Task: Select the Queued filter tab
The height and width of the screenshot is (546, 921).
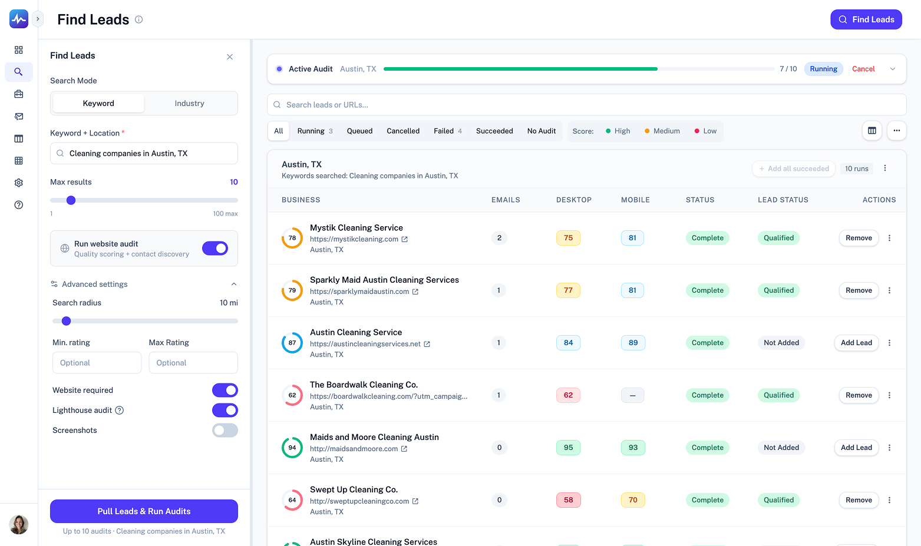Action: click(359, 131)
